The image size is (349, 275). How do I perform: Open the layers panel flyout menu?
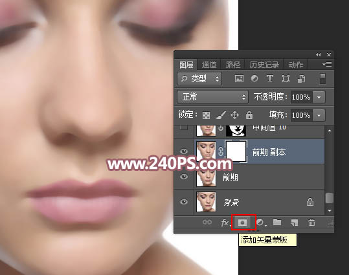327,65
